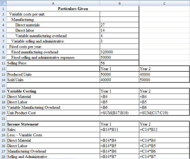Select row 1 header

3,9
